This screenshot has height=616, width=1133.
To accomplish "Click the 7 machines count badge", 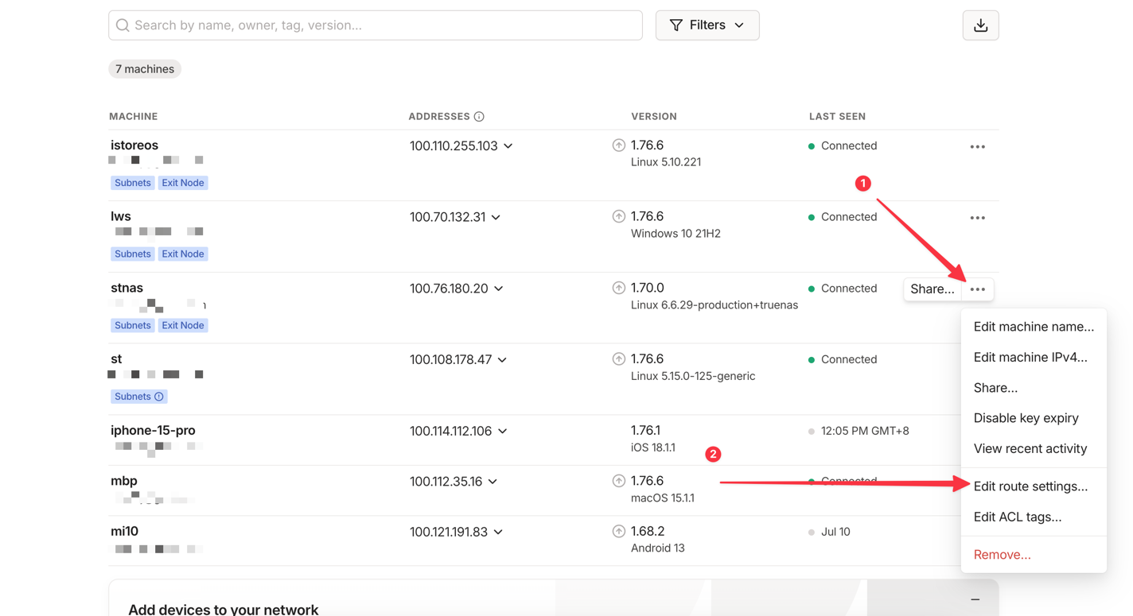I will coord(145,69).
